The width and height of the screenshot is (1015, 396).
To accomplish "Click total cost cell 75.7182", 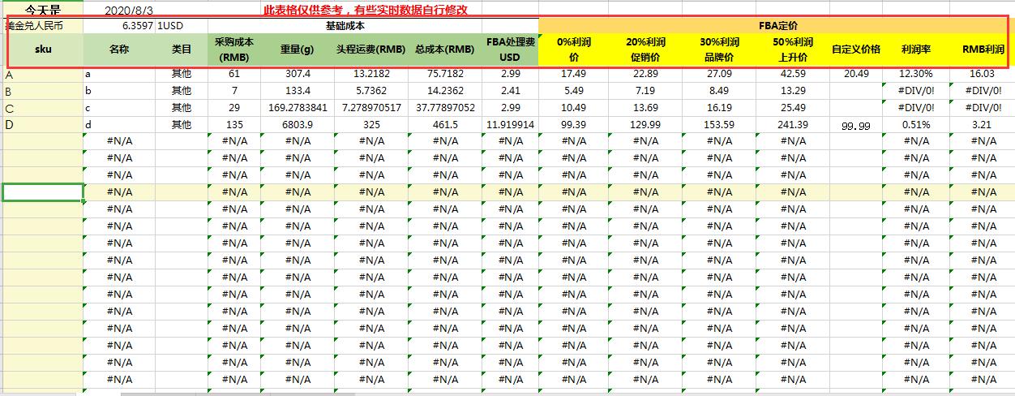I will pyautogui.click(x=444, y=74).
